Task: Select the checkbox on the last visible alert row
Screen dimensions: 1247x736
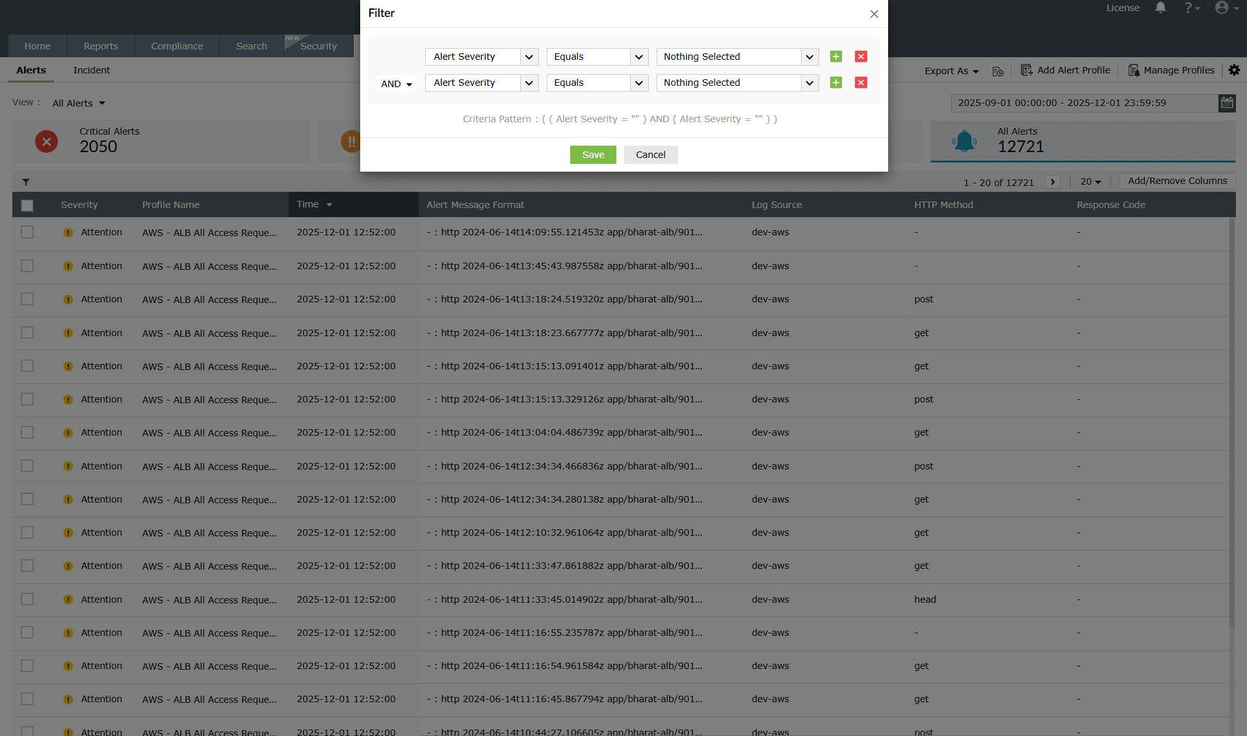Action: 27,731
